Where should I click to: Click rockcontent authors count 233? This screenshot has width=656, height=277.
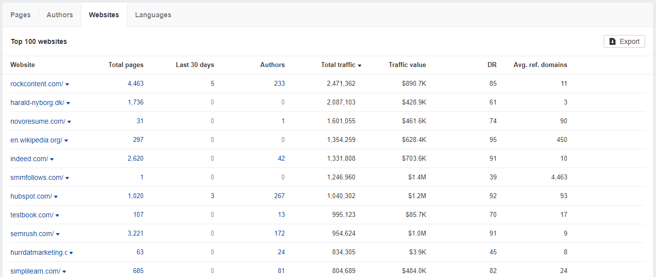(x=280, y=84)
